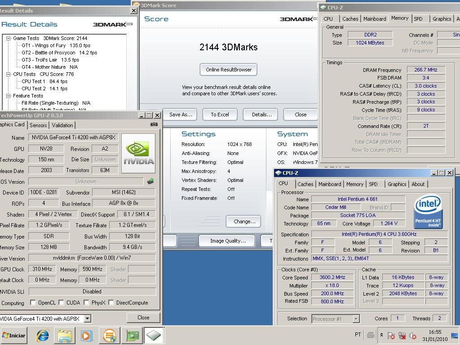
Task: Toggle the DirectCompute checkbox
Action: click(x=111, y=302)
